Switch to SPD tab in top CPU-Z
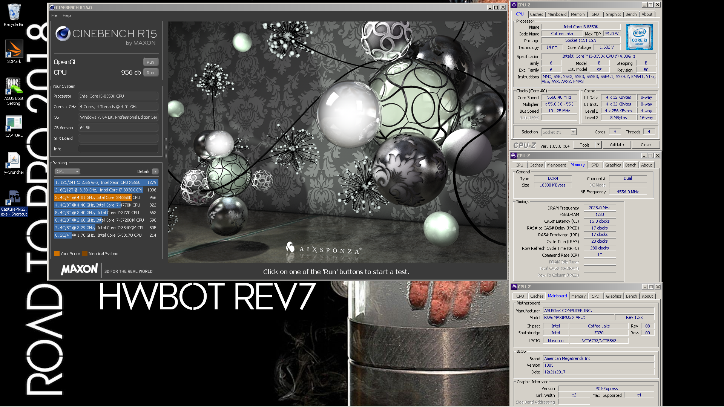The height and width of the screenshot is (407, 724). 595,14
